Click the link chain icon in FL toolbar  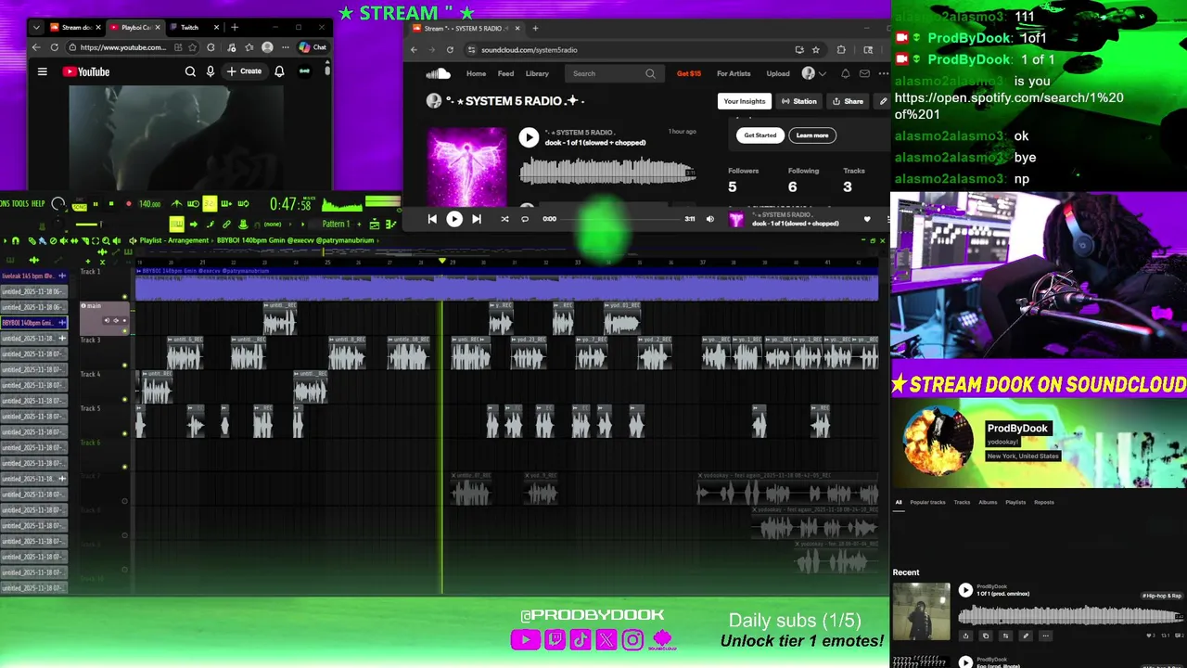click(226, 224)
